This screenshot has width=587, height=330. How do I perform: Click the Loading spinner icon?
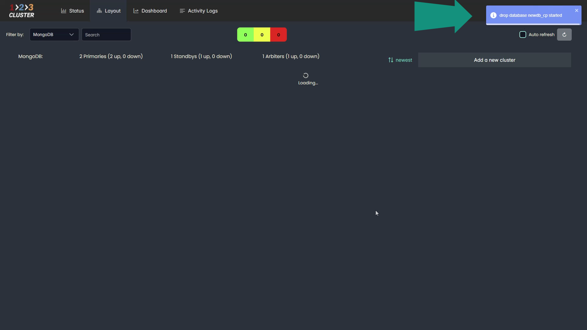(305, 75)
